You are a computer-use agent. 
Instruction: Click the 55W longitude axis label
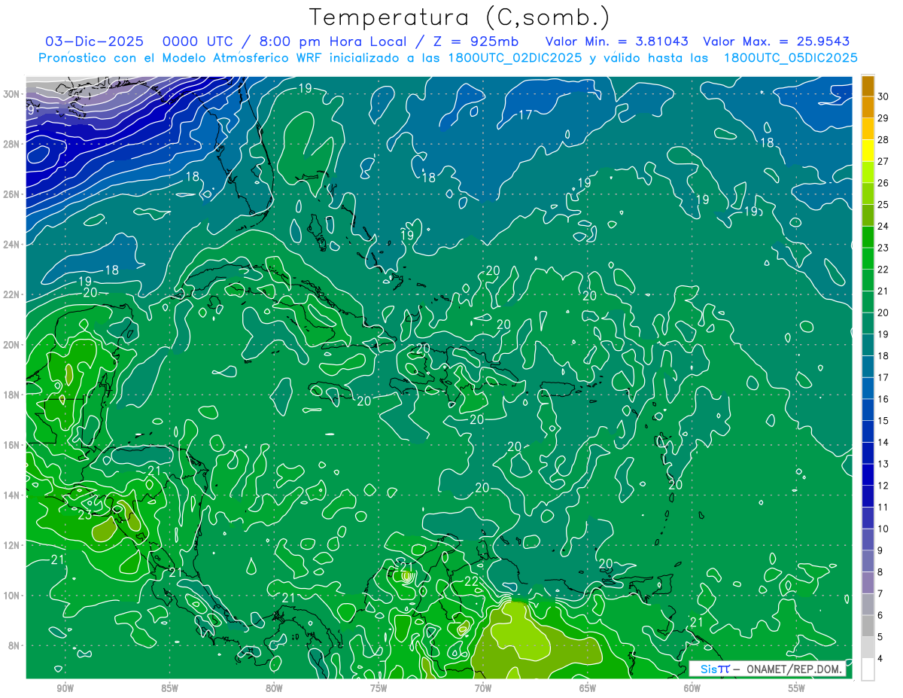797,688
